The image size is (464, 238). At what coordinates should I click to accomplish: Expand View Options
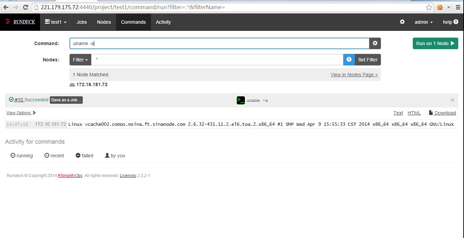click(21, 113)
